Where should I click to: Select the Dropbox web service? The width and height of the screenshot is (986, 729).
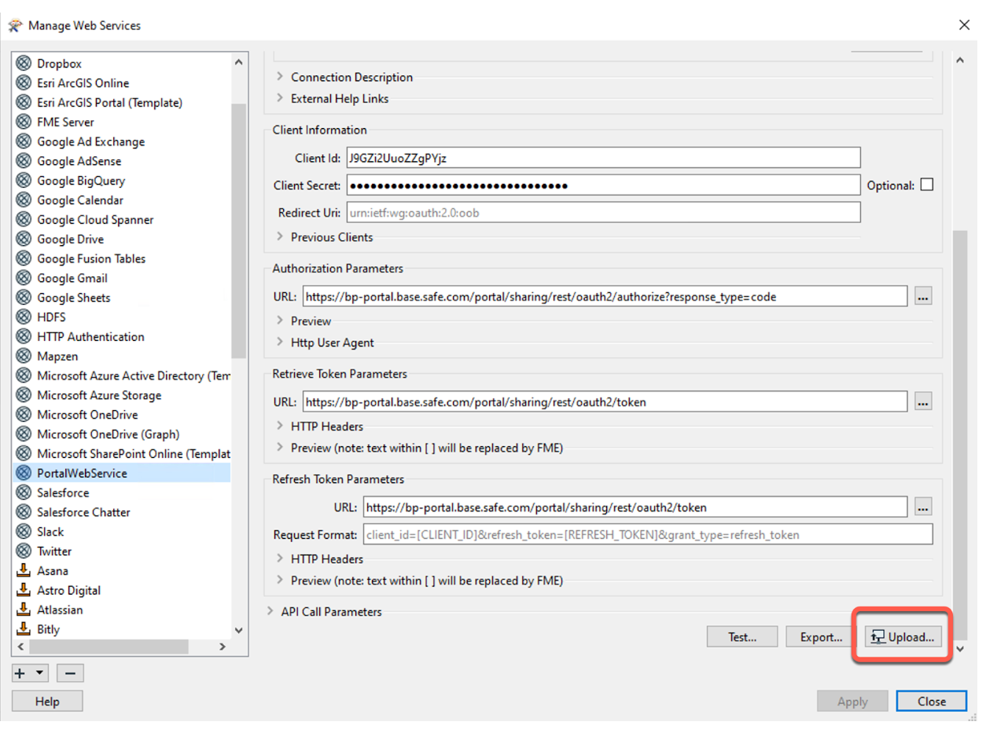coord(59,63)
